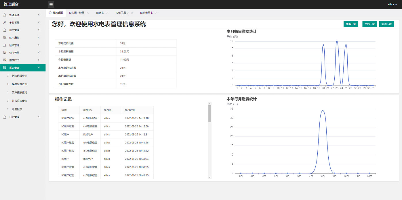Click the 操作记录 heading
This screenshot has height=200, width=402.
[63, 99]
